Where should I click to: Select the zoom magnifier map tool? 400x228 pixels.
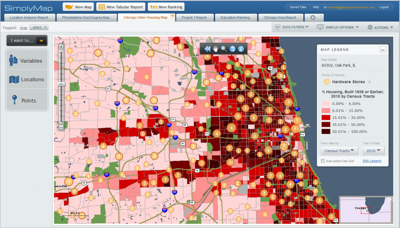coord(224,49)
